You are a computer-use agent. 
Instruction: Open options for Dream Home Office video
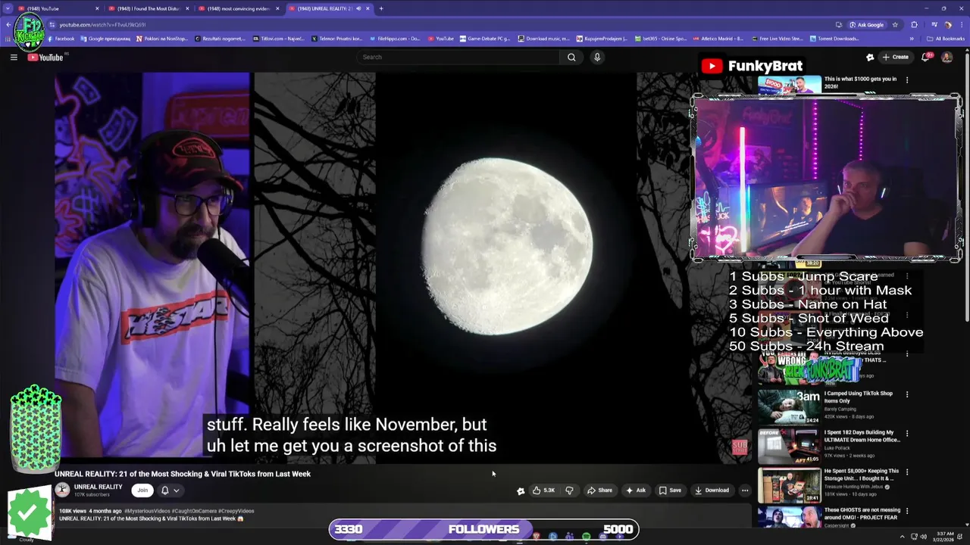[x=907, y=433]
